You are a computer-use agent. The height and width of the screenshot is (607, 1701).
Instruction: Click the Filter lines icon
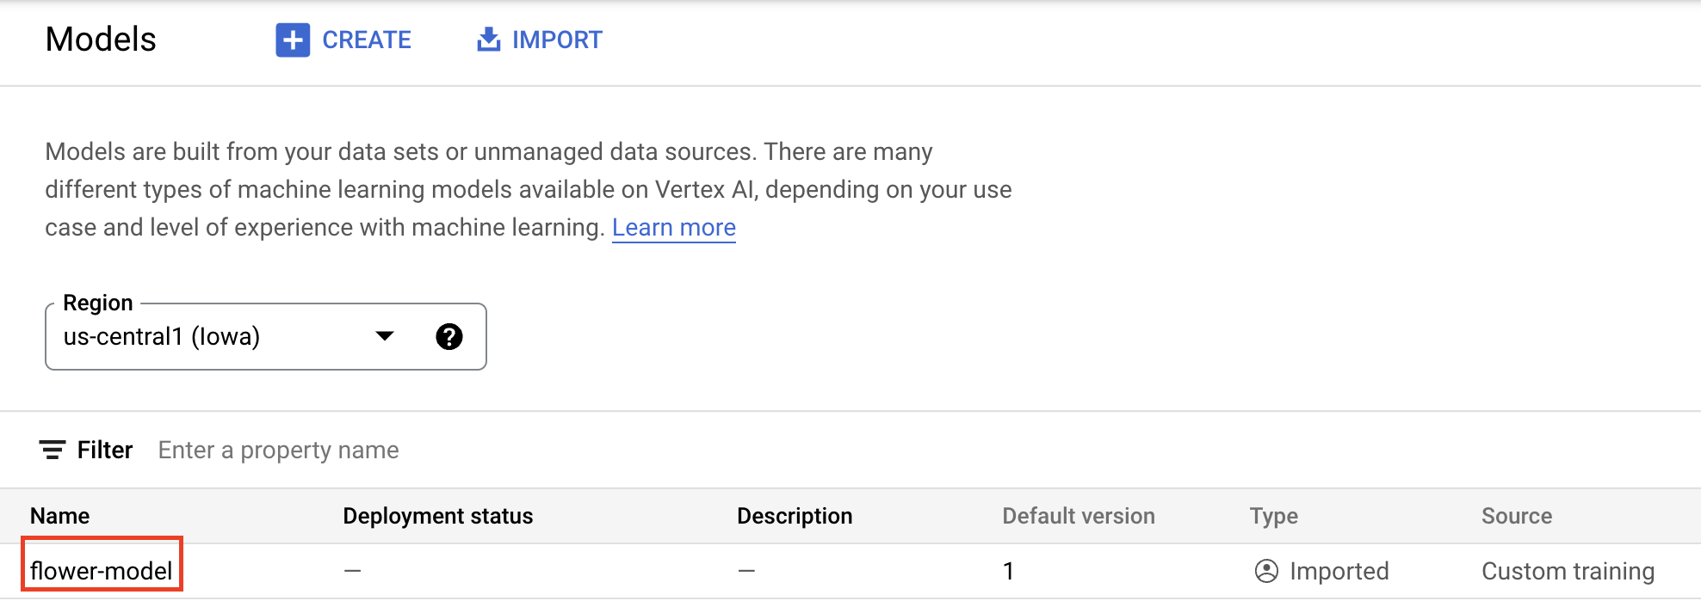[53, 450]
